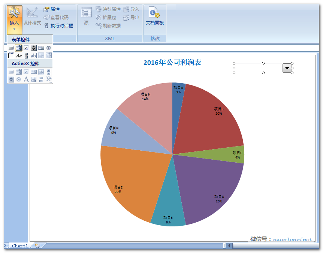Click the 刷新数据 refresh data button
Screen dimensions: 323x253
[108, 26]
